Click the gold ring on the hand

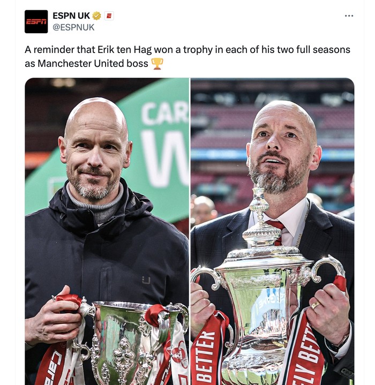(316, 305)
